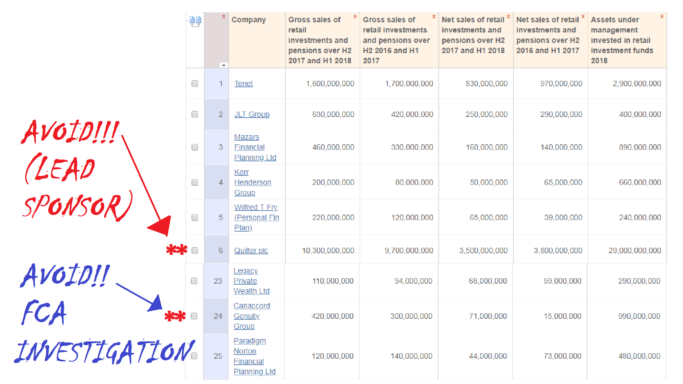Click Tenet's 2,900,000,000 assets value

click(x=637, y=83)
